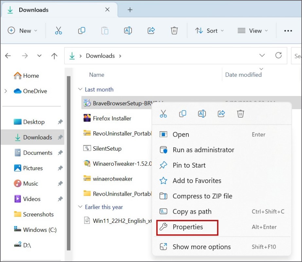This screenshot has height=262, width=302.
Task: Collapse the Last month group
Action: pyautogui.click(x=80, y=90)
